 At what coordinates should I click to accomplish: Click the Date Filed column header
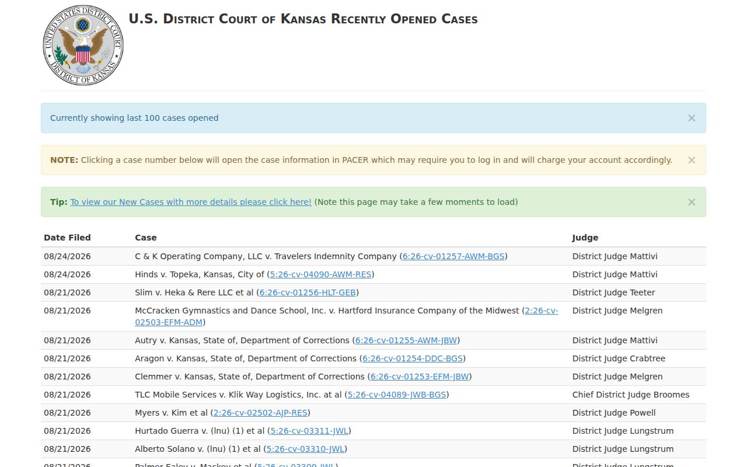[67, 238]
